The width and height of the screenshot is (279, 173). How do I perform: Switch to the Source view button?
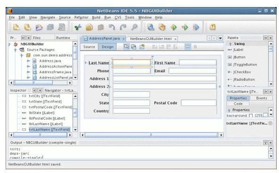89,47
